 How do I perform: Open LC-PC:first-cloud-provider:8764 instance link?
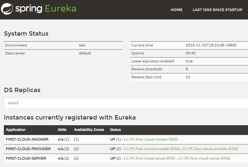pyautogui.click(x=152, y=149)
